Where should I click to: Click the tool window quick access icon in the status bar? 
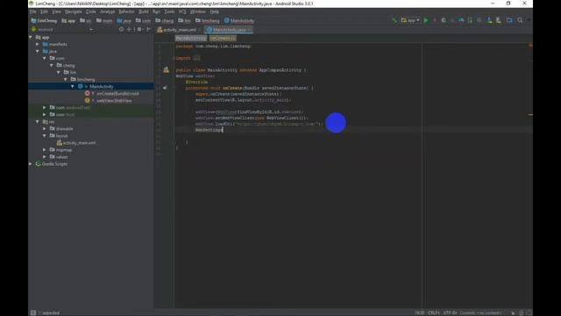click(x=33, y=312)
